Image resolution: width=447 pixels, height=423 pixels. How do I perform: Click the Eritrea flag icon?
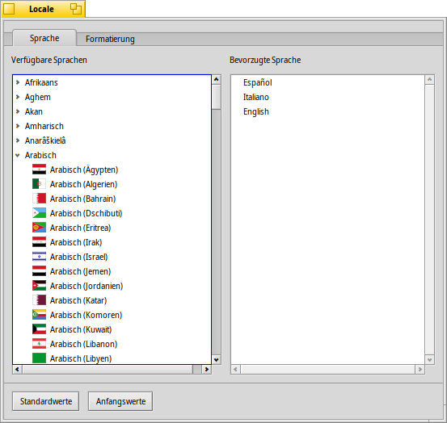39,227
